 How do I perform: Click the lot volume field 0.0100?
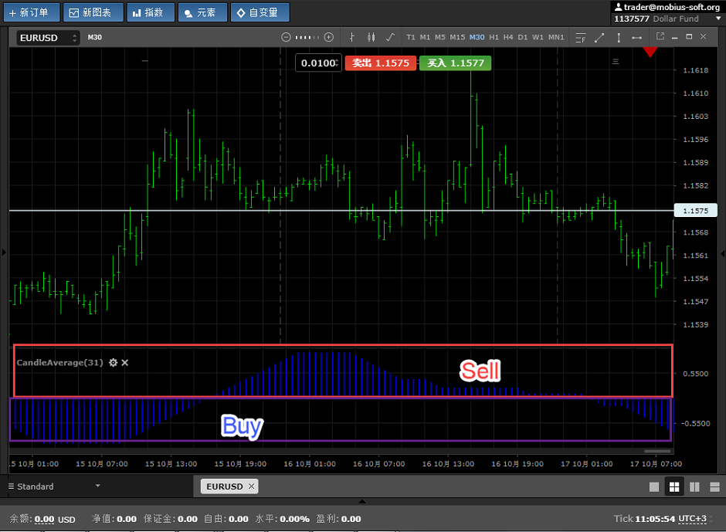317,63
